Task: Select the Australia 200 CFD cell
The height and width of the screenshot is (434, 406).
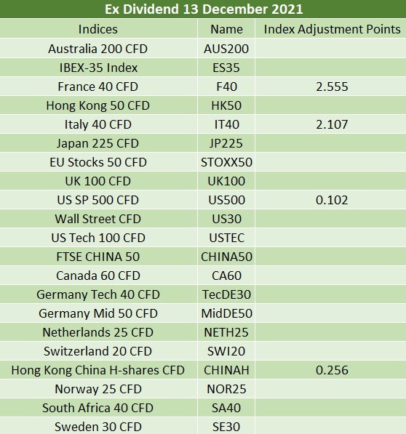Action: coord(98,49)
